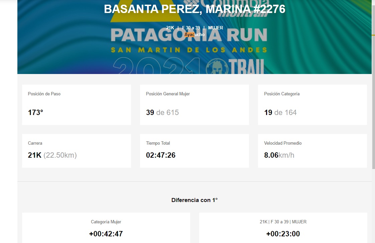The width and height of the screenshot is (375, 243).
Task: Click the 21K distance label under the name
Action: click(170, 28)
